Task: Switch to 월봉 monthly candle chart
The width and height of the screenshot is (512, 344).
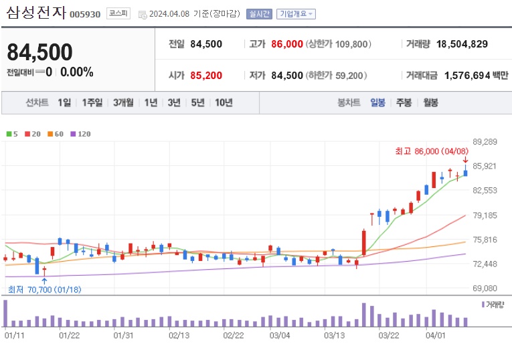Action: [431, 103]
